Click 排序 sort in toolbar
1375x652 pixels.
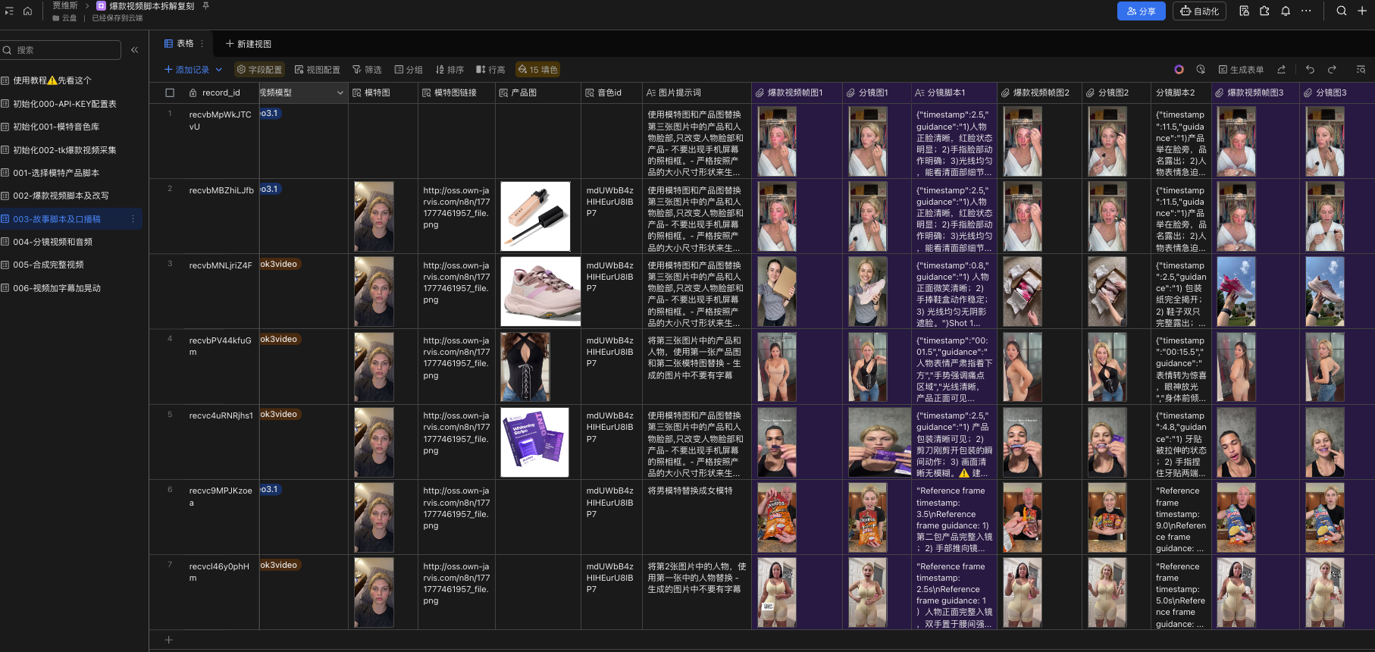click(449, 70)
